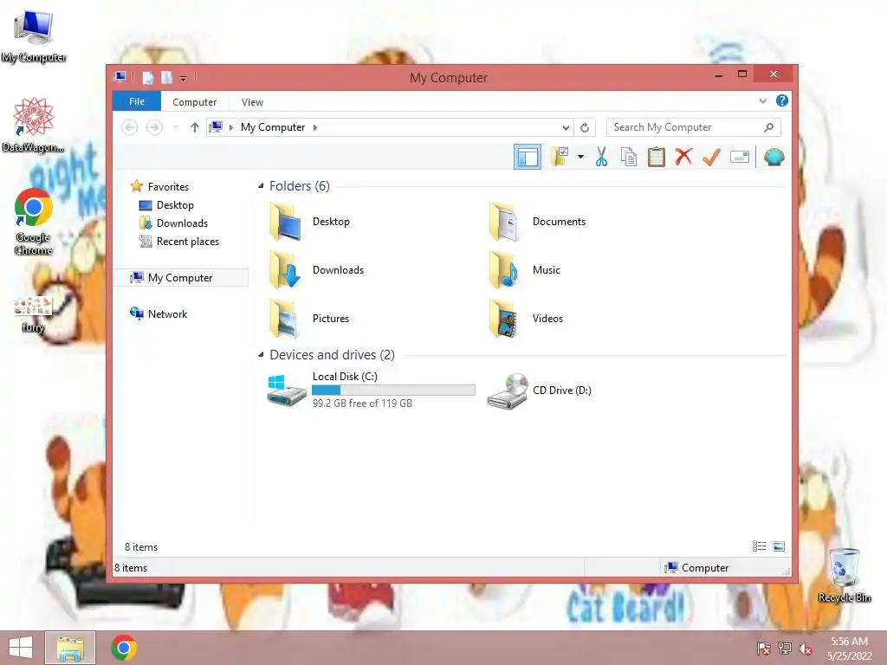The image size is (887, 665).
Task: Click the Cut scissors icon
Action: (x=601, y=157)
